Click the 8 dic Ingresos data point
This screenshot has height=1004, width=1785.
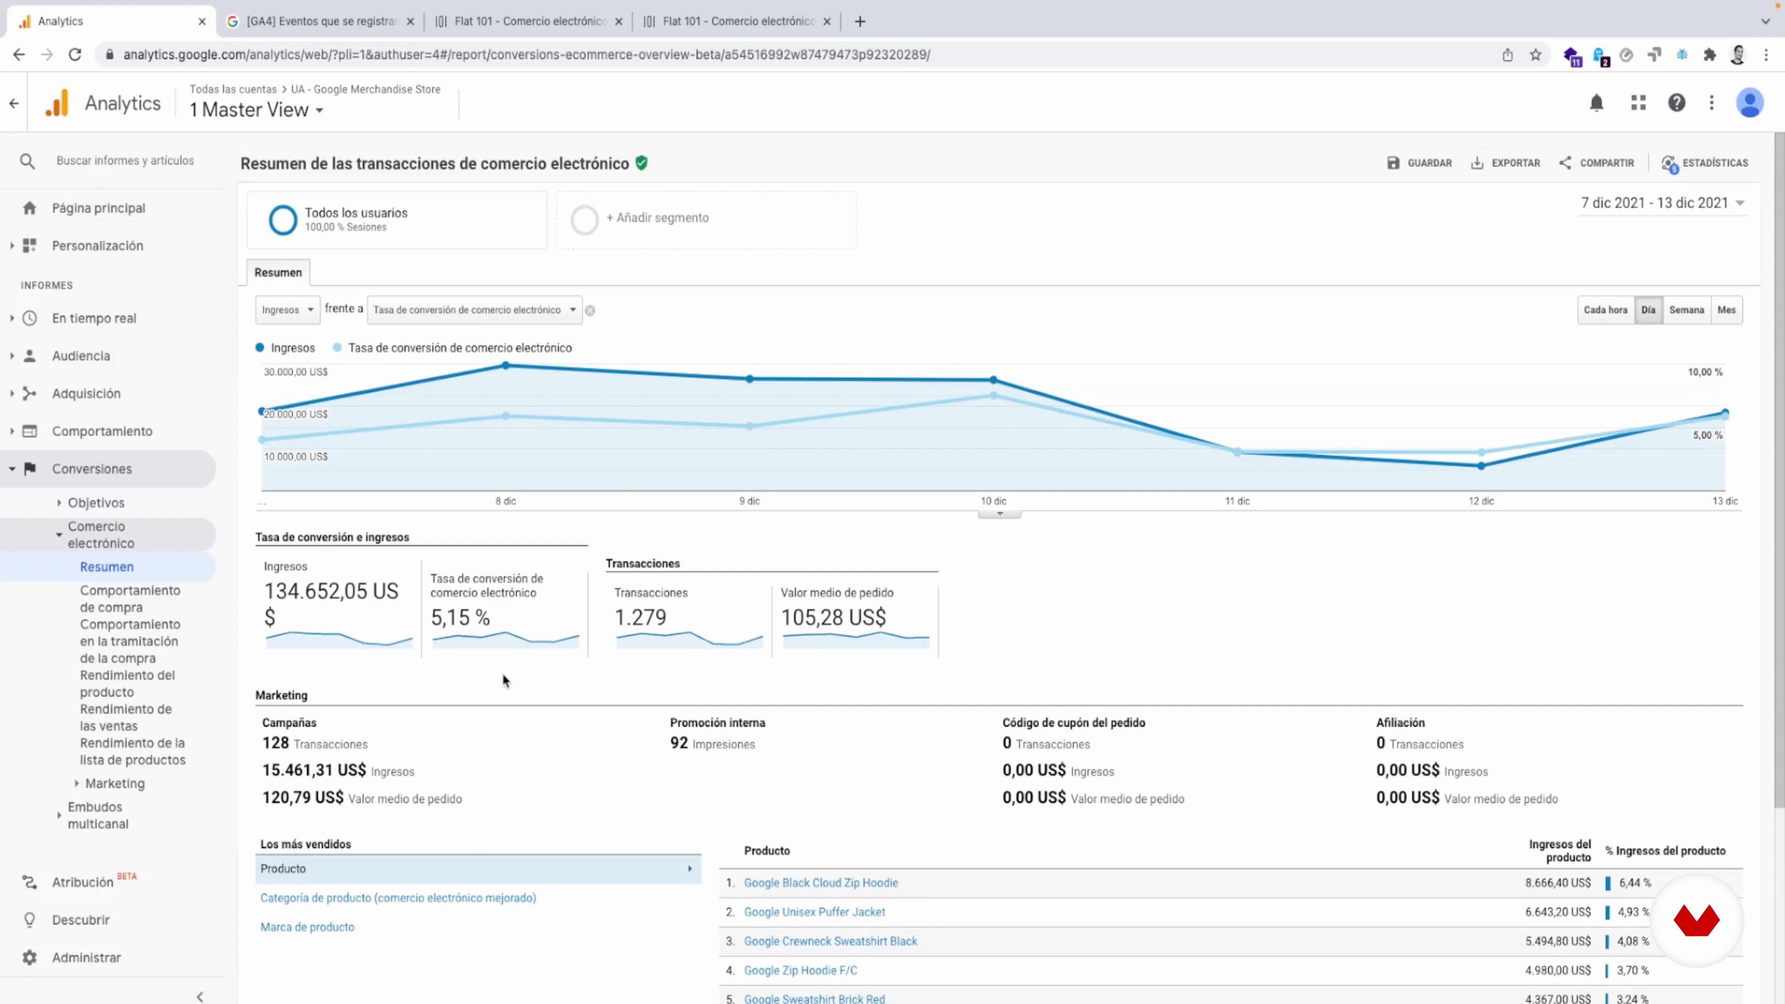pos(506,365)
